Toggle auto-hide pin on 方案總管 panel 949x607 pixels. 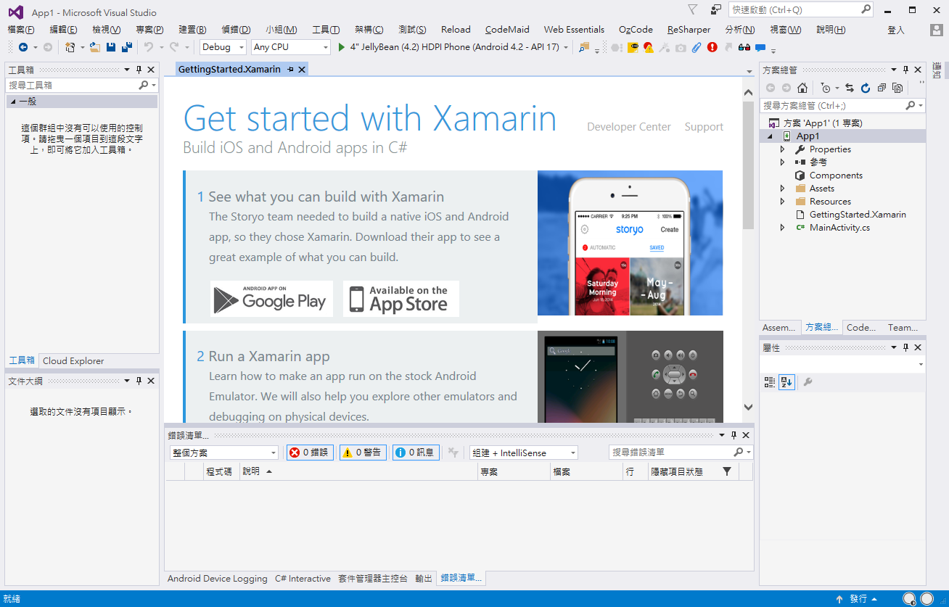click(905, 70)
